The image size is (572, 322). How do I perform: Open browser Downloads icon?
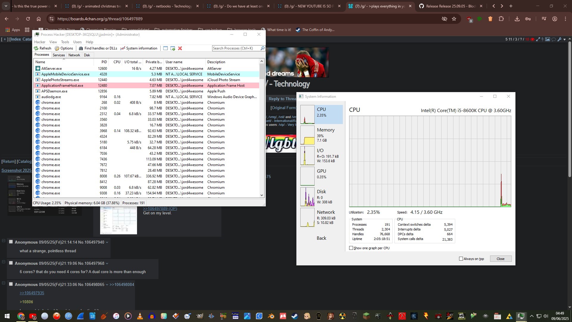[x=517, y=19]
